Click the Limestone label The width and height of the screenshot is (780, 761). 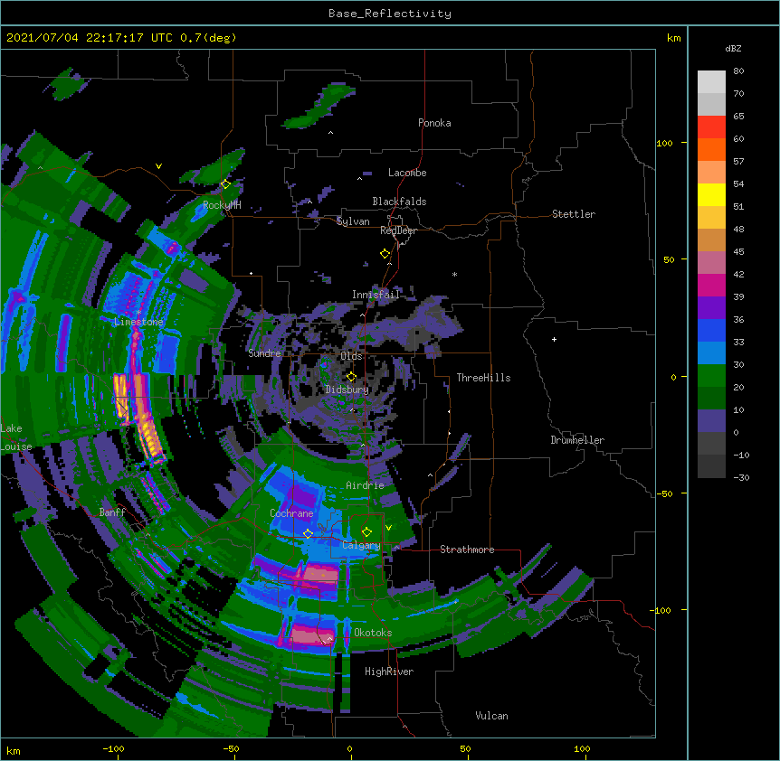138,322
